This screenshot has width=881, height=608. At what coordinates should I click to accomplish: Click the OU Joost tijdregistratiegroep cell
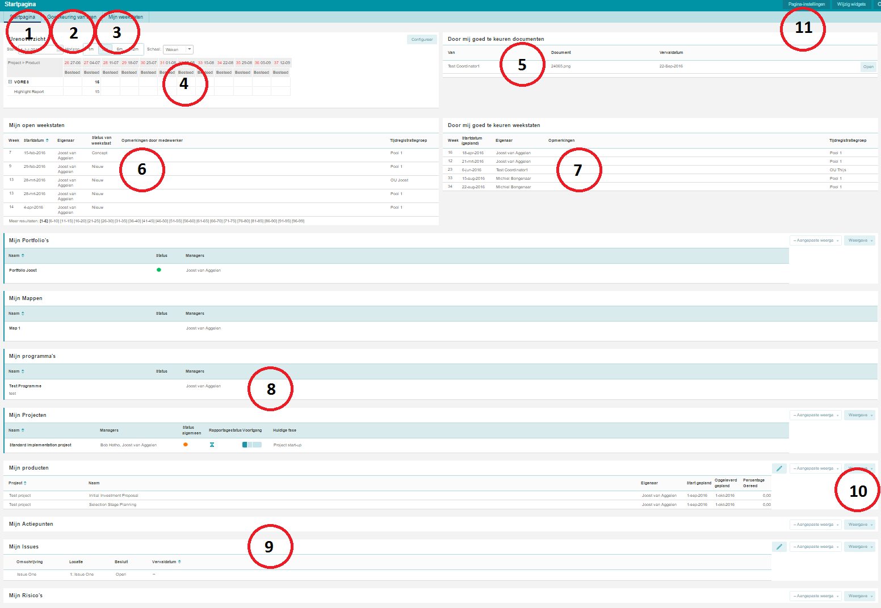pyautogui.click(x=399, y=180)
